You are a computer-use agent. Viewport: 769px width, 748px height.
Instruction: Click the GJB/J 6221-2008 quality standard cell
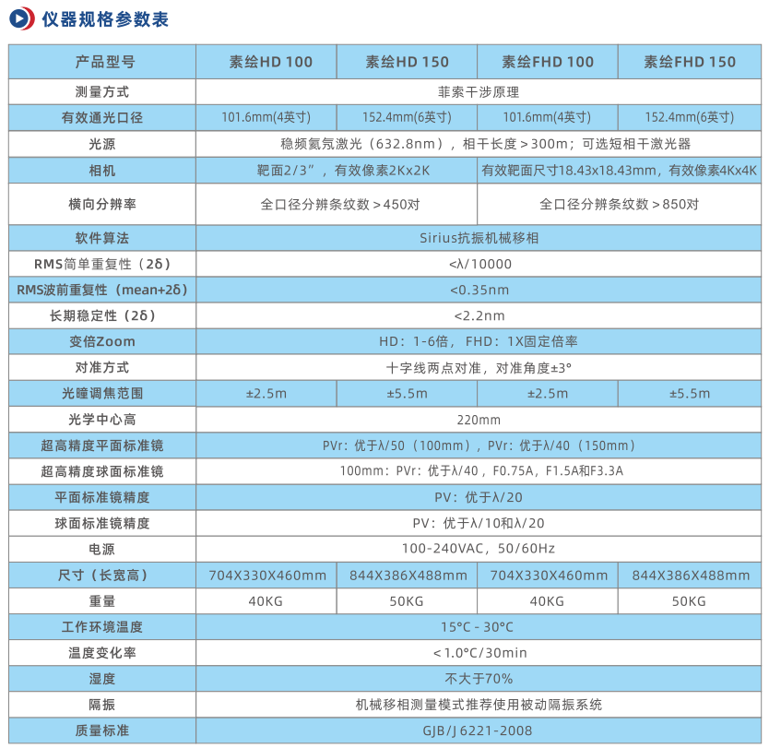coord(478,730)
